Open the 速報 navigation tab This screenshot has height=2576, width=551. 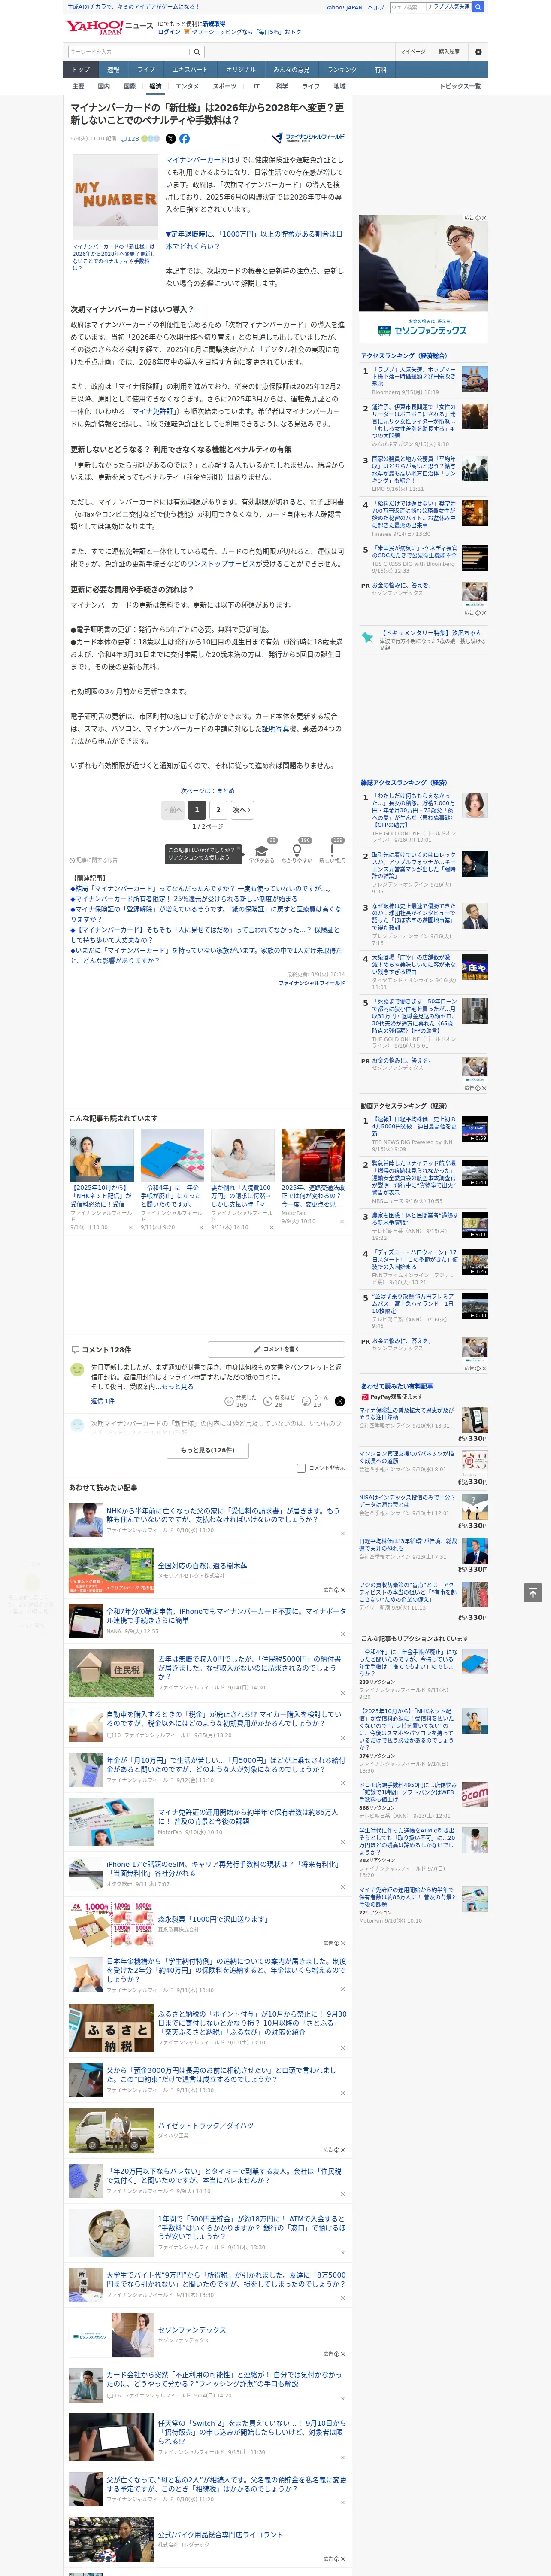point(113,70)
